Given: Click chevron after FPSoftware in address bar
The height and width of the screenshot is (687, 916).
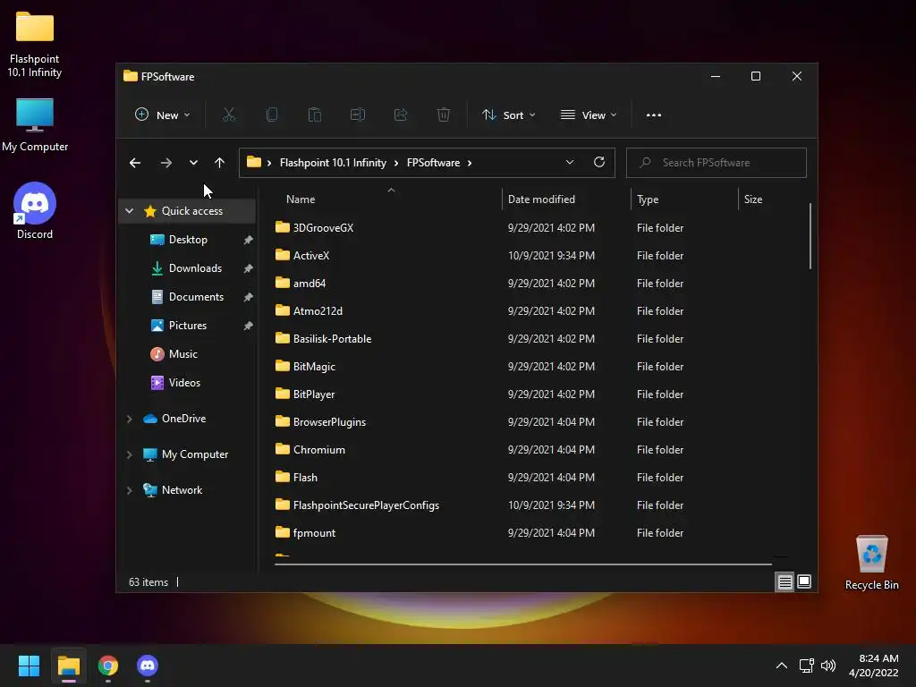Looking at the screenshot, I should 469,163.
